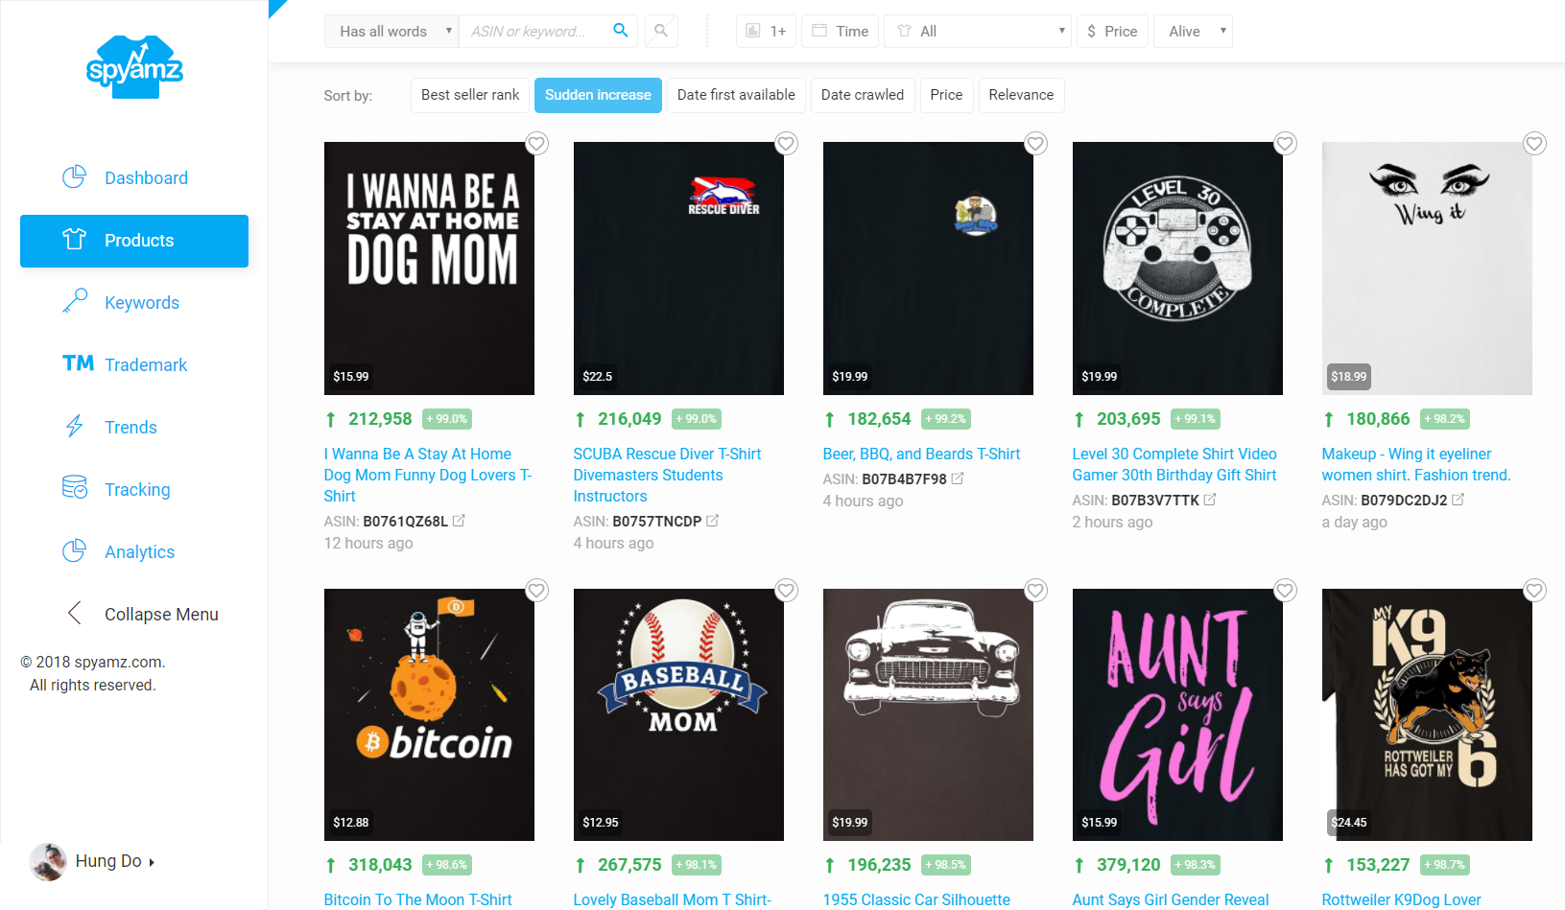Sort by Date first available
1565x910 pixels.
736,95
